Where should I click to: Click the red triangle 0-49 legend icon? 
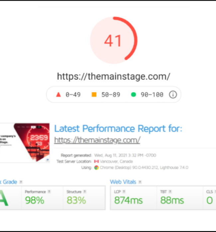point(58,94)
